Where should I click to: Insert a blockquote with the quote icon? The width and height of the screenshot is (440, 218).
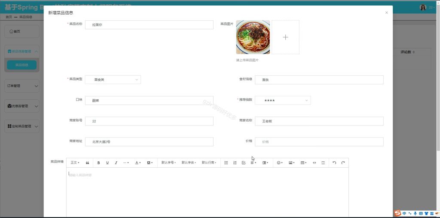click(88, 163)
